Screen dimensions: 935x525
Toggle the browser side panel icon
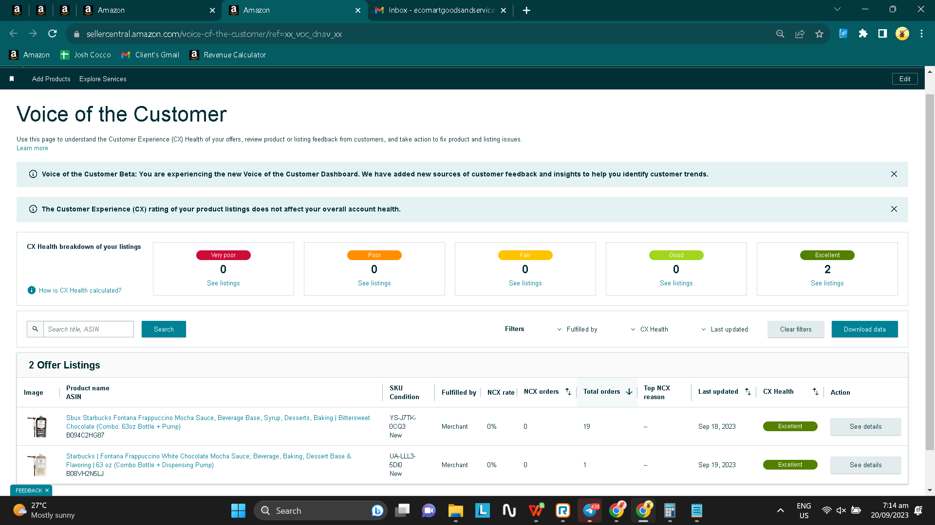[x=882, y=34]
